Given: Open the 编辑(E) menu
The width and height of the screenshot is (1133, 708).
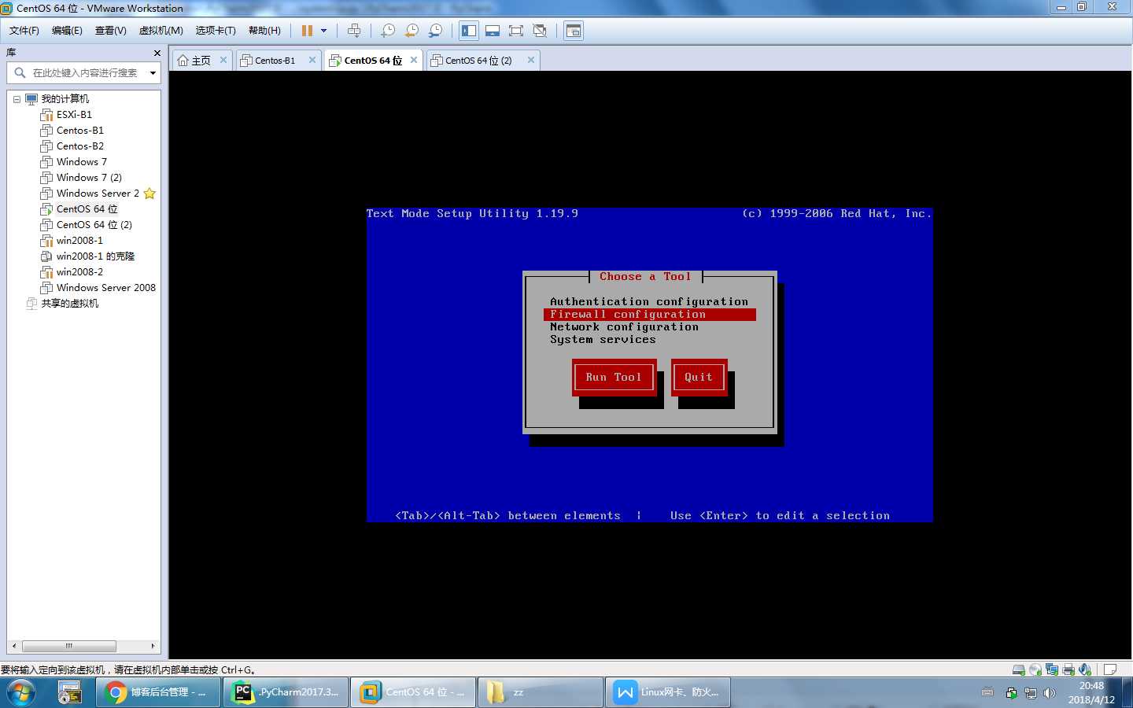Looking at the screenshot, I should pyautogui.click(x=67, y=31).
